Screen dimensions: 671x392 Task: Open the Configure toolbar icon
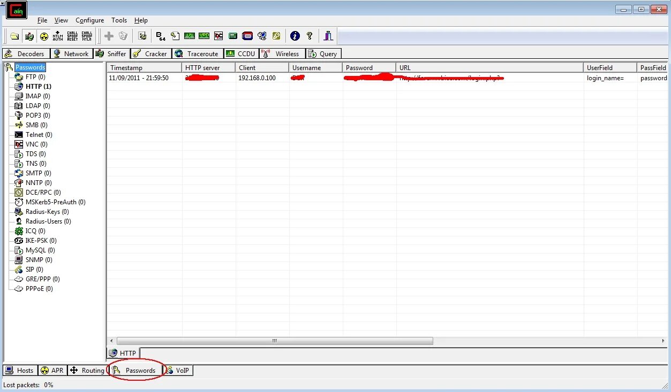(142, 36)
